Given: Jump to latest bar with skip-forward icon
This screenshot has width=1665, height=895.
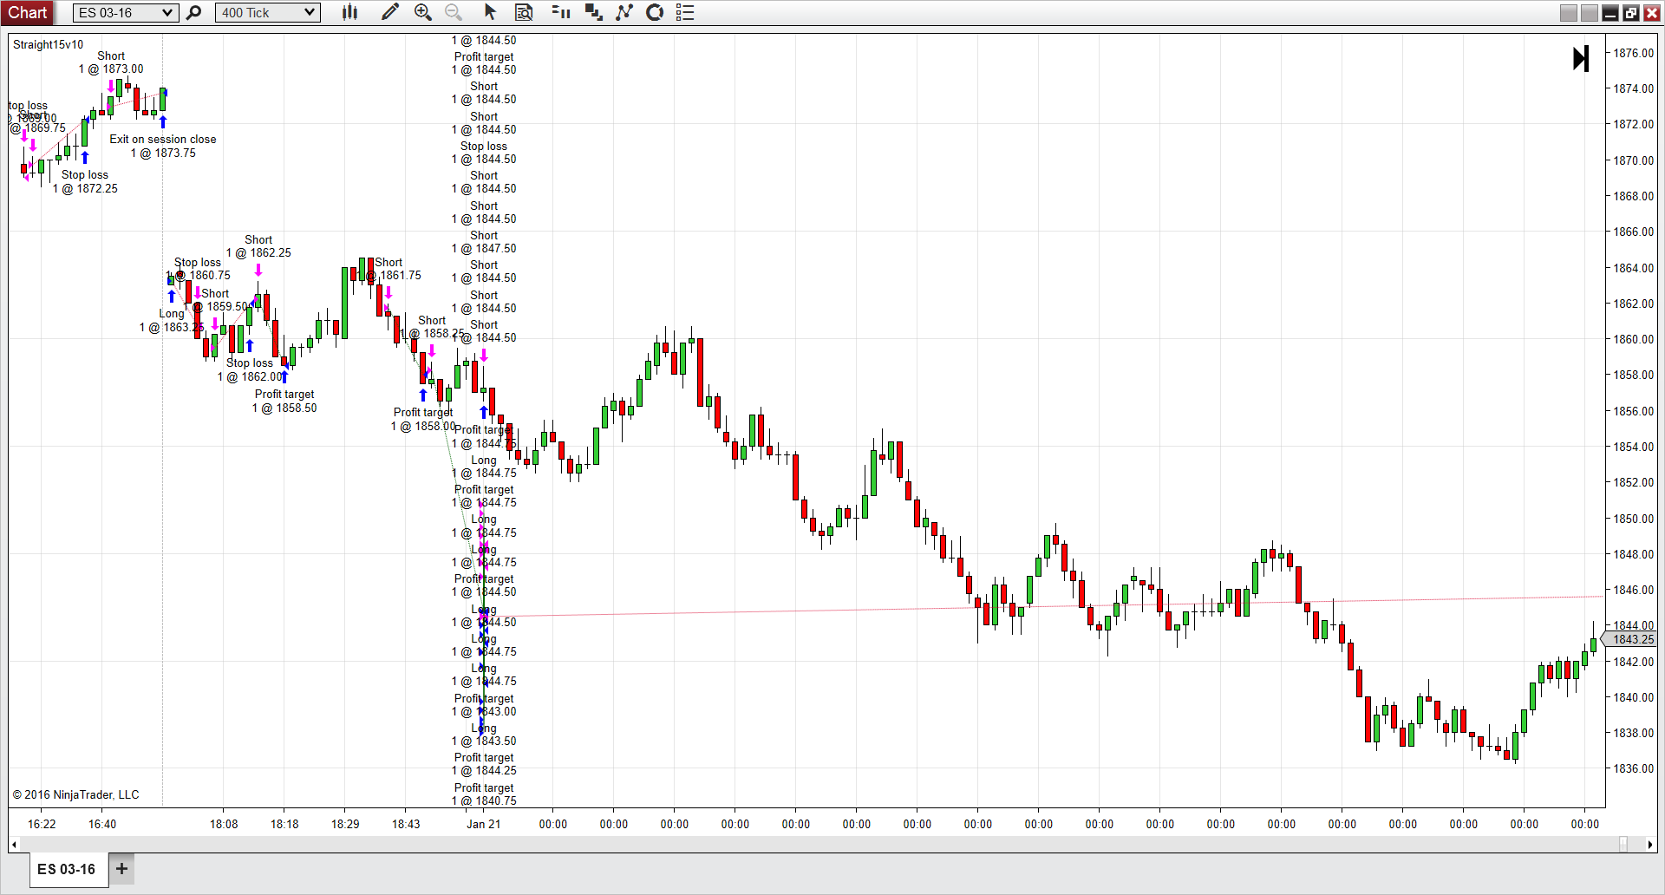Looking at the screenshot, I should tap(1581, 59).
